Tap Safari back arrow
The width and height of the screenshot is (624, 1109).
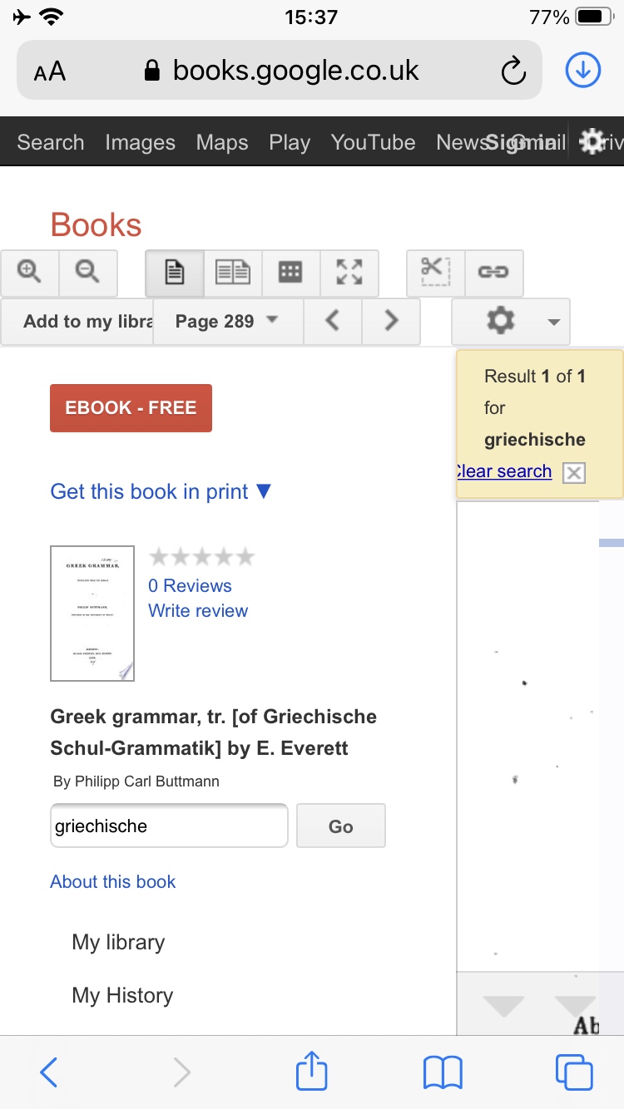(x=48, y=1072)
